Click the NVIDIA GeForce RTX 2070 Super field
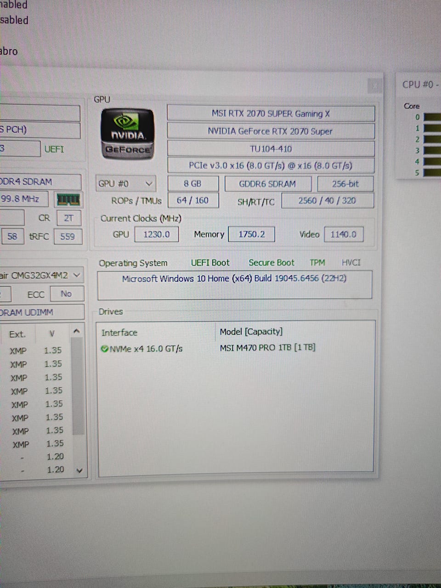Image resolution: width=441 pixels, height=588 pixels. (271, 131)
